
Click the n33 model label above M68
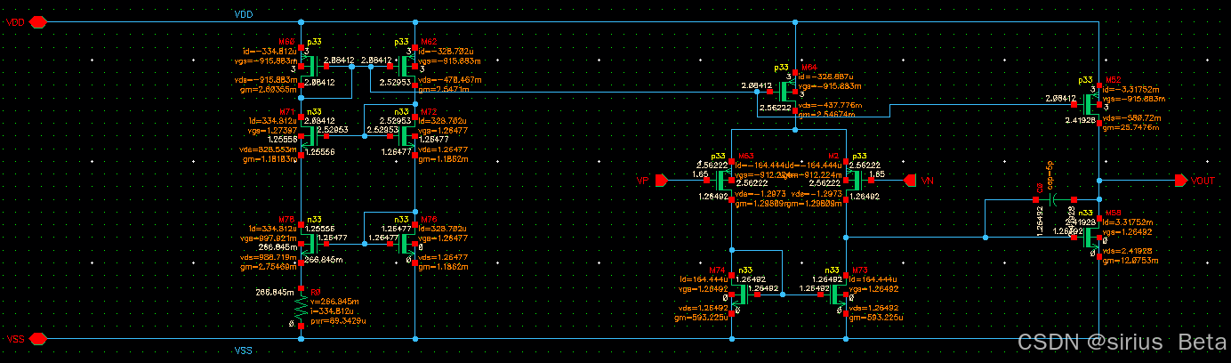[x=1084, y=213]
